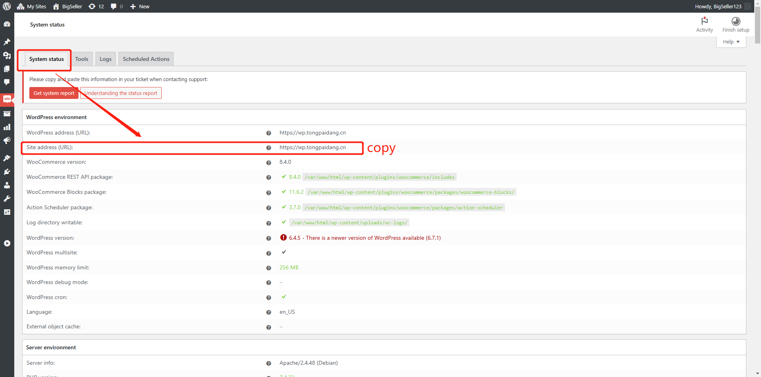
Task: Expand the sidebar with collapse menu arrow
Action: [x=7, y=243]
